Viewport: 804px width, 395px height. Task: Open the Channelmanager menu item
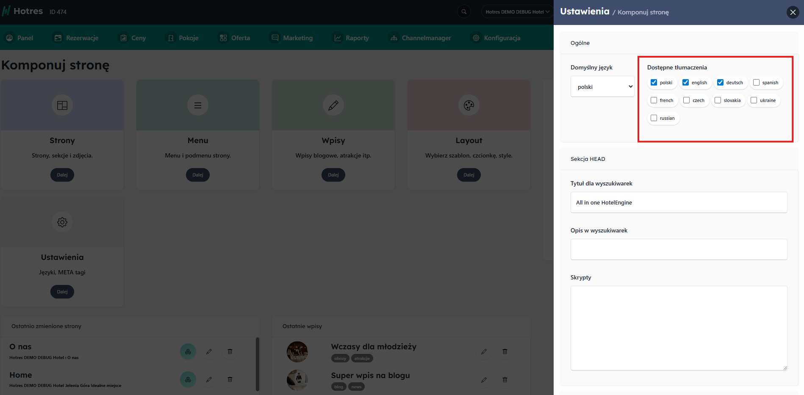click(x=421, y=38)
